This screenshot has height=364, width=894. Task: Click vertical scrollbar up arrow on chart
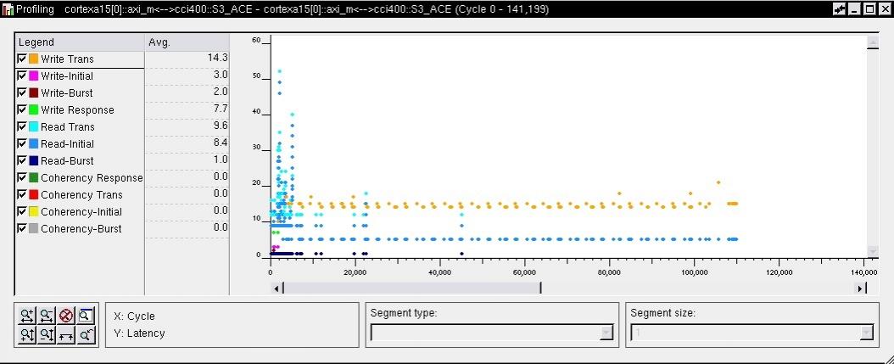(x=872, y=42)
